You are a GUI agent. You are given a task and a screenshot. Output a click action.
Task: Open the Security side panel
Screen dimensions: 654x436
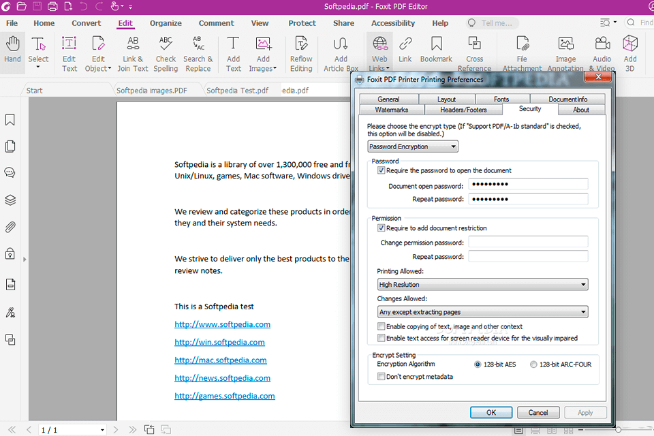[x=10, y=254]
